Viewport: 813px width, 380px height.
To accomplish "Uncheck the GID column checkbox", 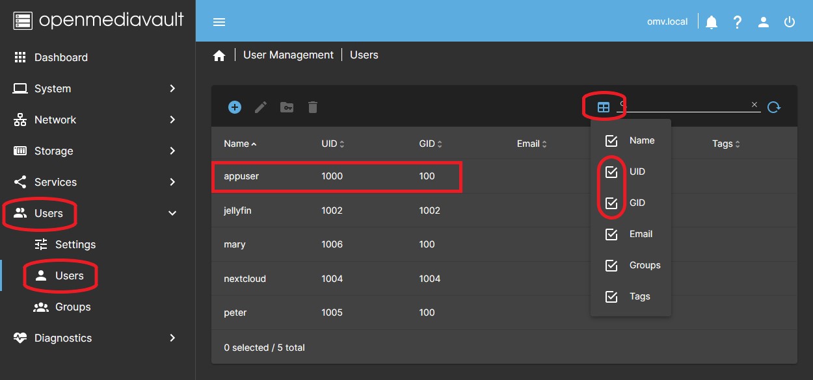I will point(611,203).
